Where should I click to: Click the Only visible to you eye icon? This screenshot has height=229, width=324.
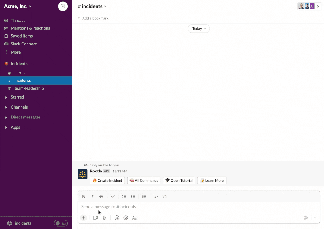click(x=86, y=165)
